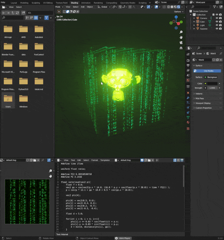Toggle Suzanne visibility eye in outliner

coord(217,29)
